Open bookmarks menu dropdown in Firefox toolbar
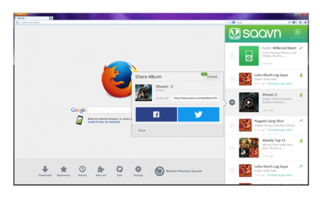320x200 pixels. pos(294,22)
